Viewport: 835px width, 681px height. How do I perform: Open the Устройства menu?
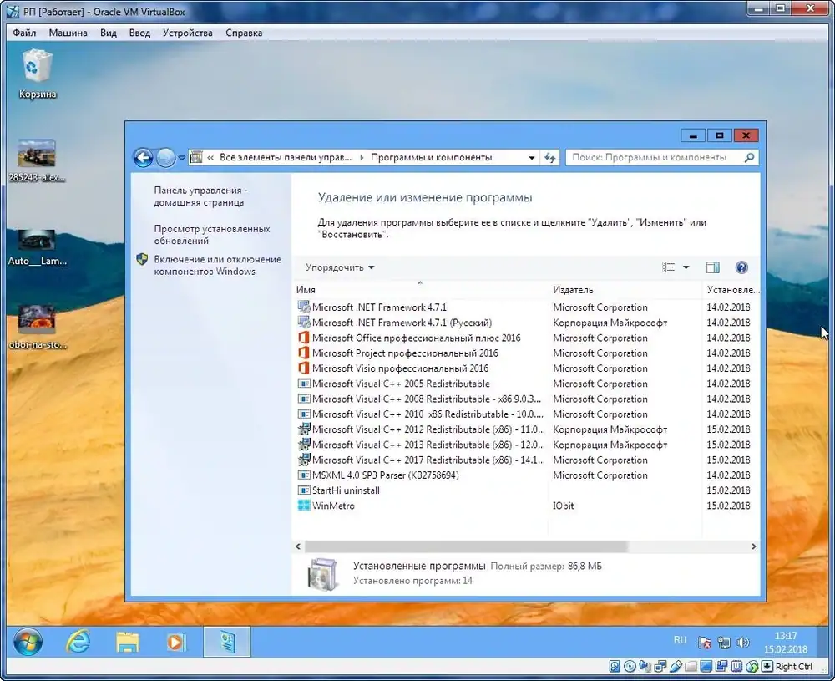pos(187,33)
